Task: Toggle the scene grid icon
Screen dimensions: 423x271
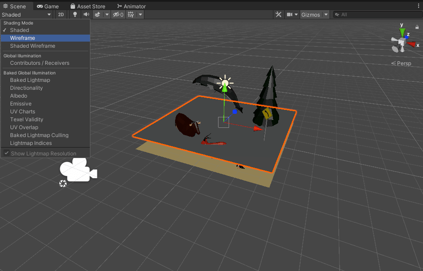Action: (x=131, y=14)
